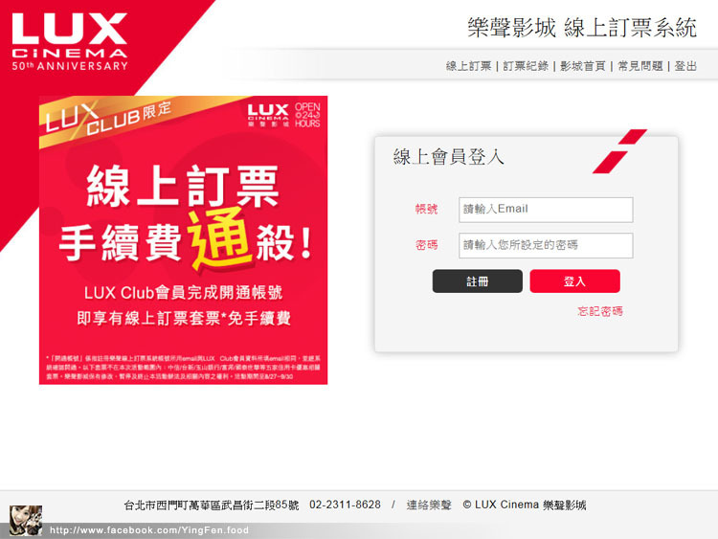
Task: Click the LUX Cinema logo inside the banner
Action: 268,115
